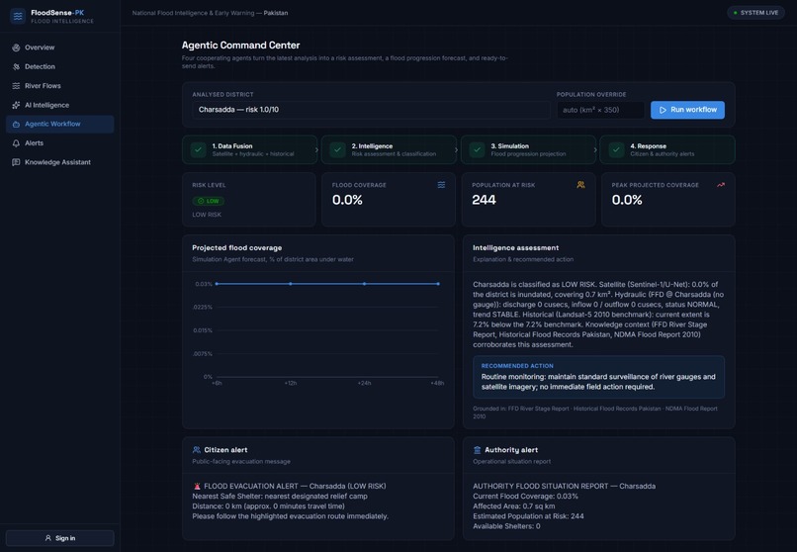The image size is (797, 552).
Task: Click the Response step checkmark icon
Action: [x=617, y=150]
